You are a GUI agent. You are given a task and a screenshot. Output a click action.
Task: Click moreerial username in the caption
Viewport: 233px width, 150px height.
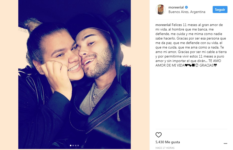(x=163, y=25)
